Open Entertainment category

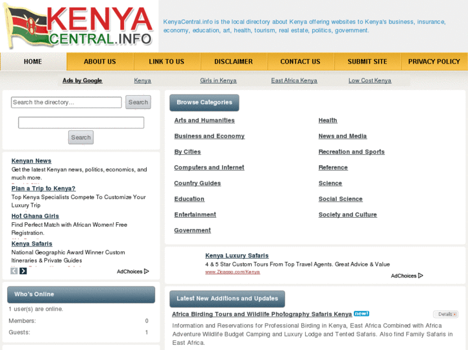(195, 214)
